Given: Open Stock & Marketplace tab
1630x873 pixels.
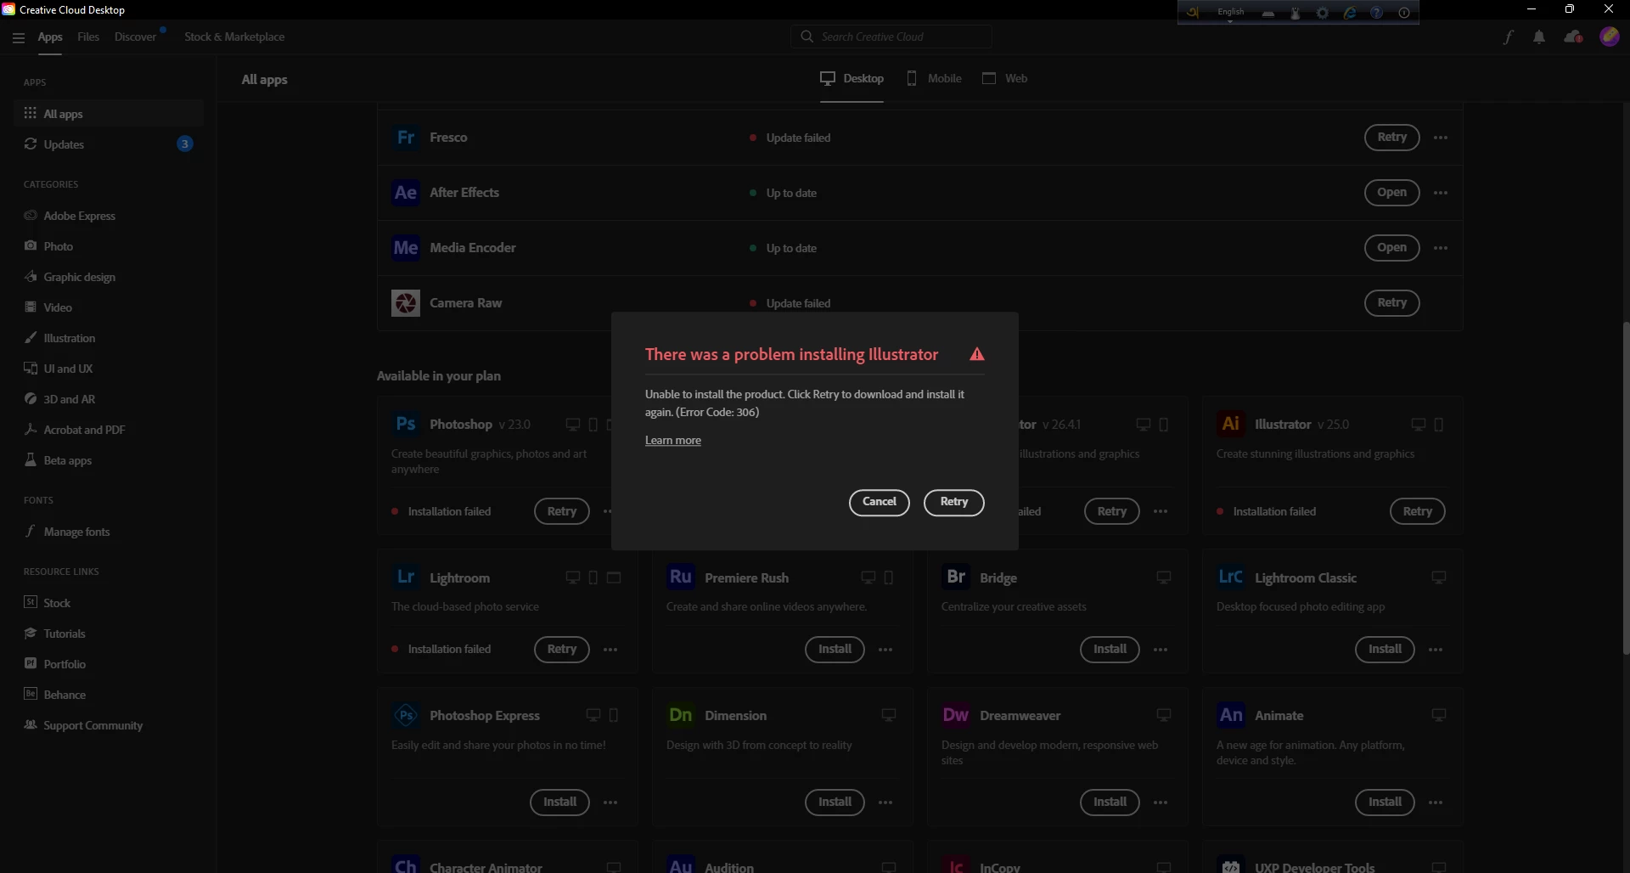Looking at the screenshot, I should coord(234,37).
